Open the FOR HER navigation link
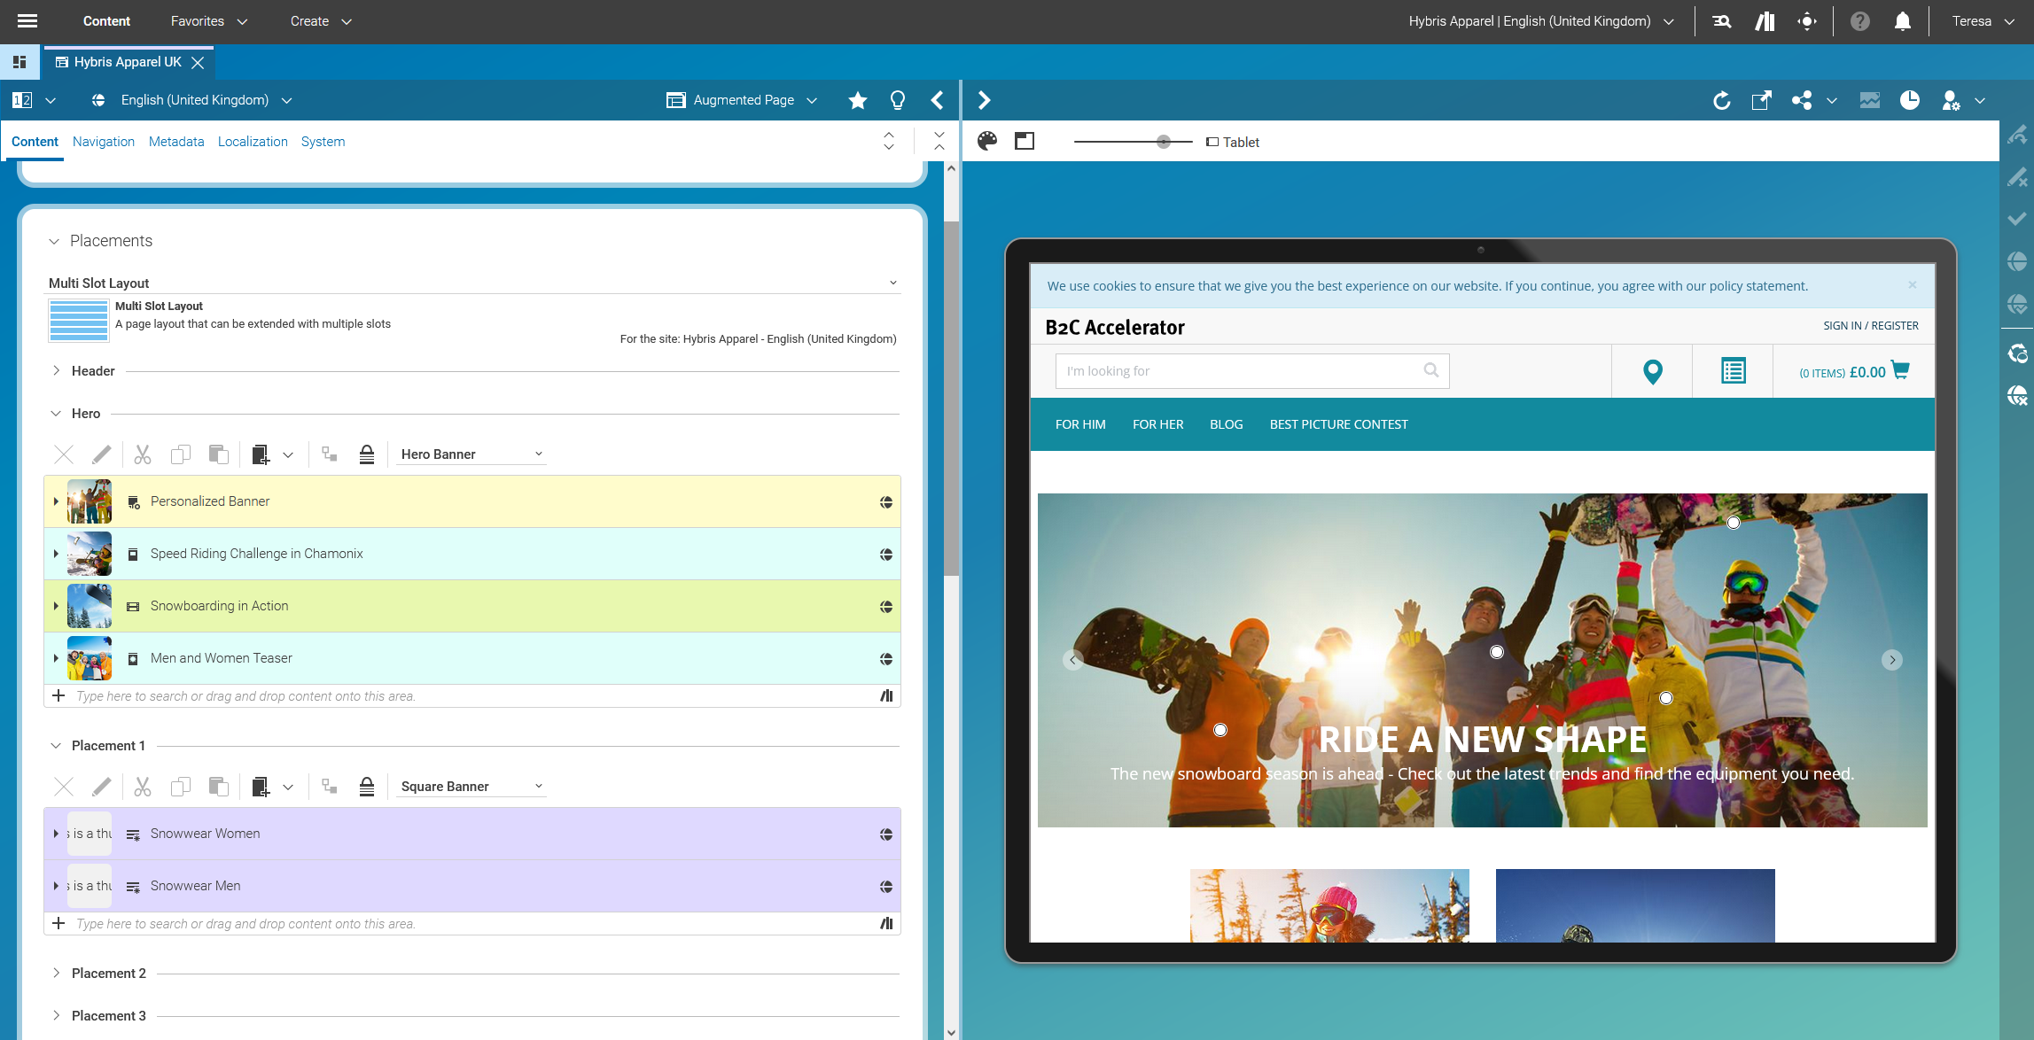The height and width of the screenshot is (1040, 2034). click(1157, 424)
